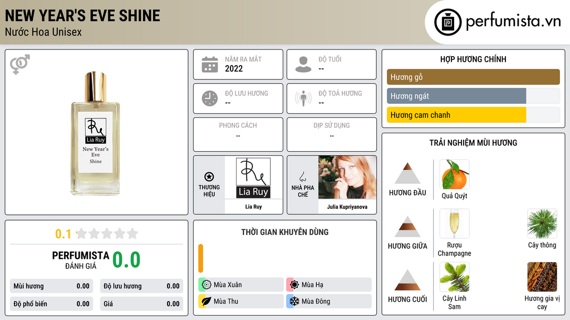Click the Cây Linh Sam fir note image
The image size is (570, 320).
coord(454,277)
